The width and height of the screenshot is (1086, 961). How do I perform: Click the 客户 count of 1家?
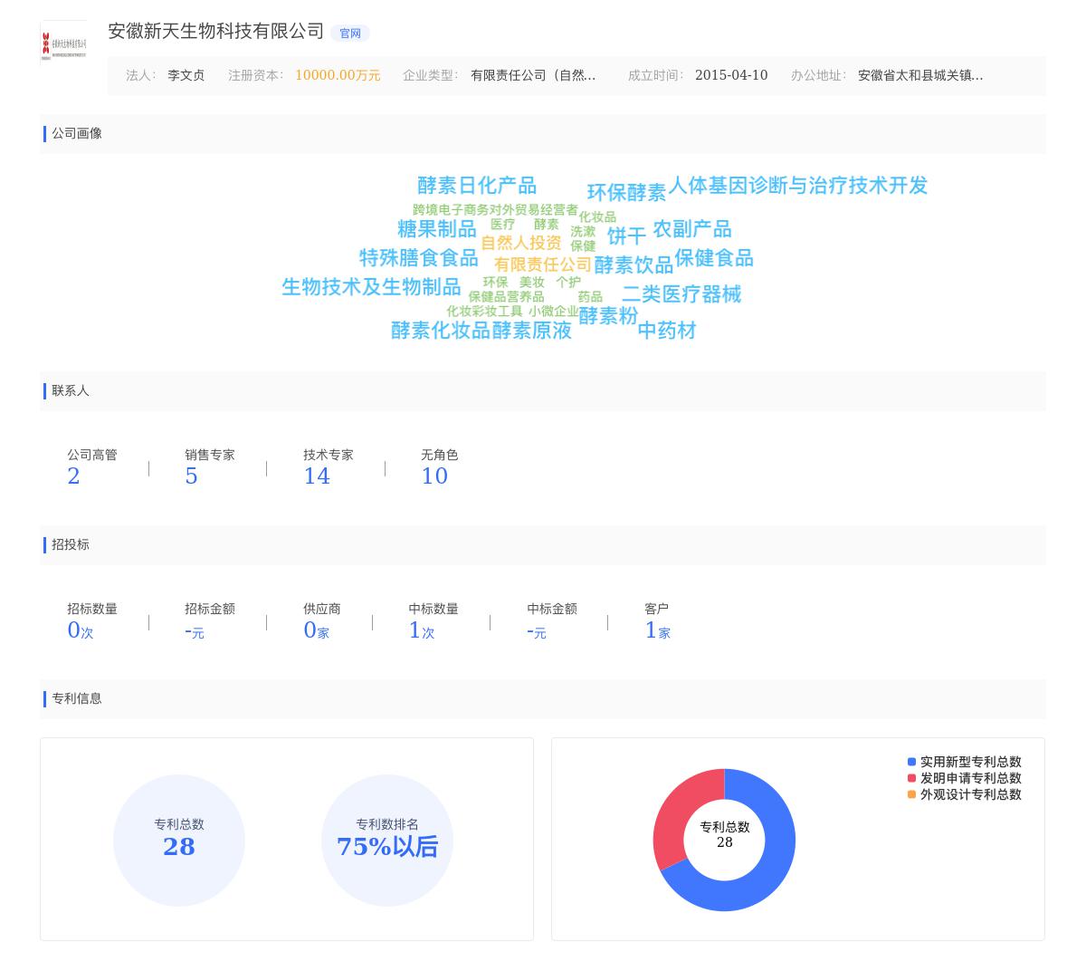click(x=657, y=631)
